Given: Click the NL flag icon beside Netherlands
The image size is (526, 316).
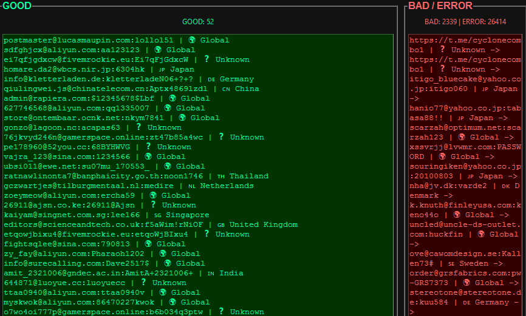Looking at the screenshot, I should [x=191, y=186].
